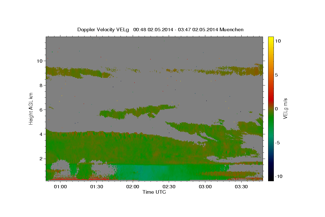This screenshot has height=217, width=325.
Task: Click the 'Height AGL km' axis label
Action: pos(31,108)
